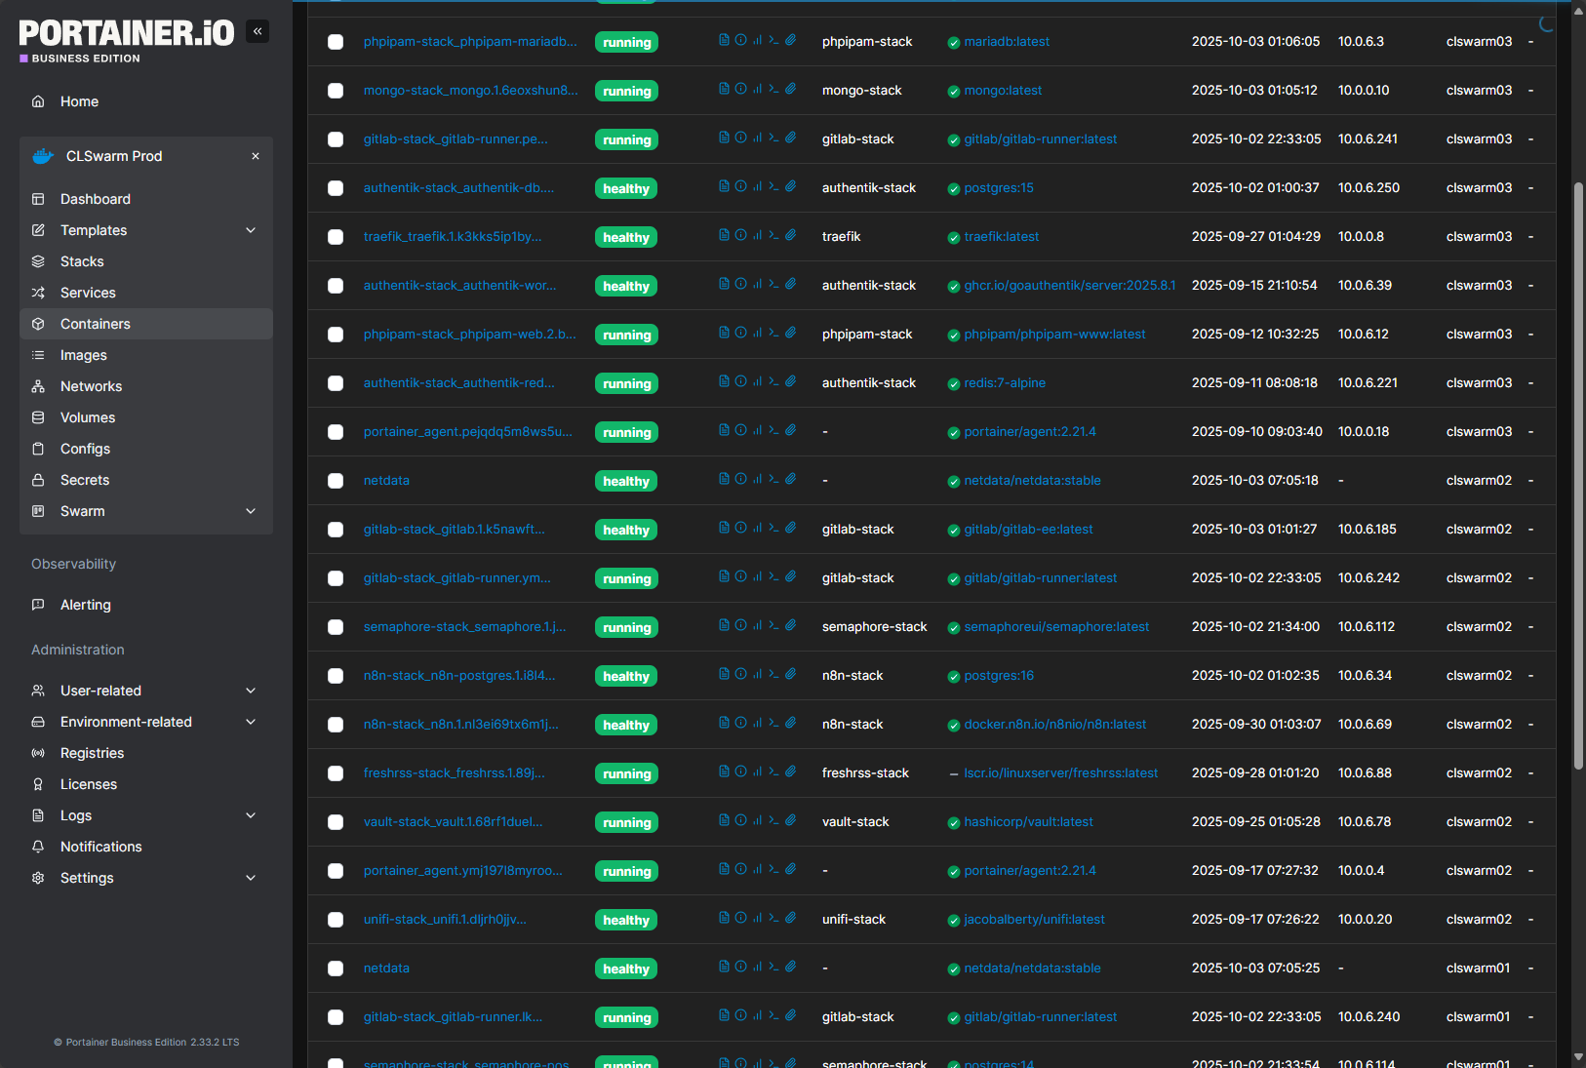The image size is (1586, 1068).
Task: Open logs for gitlab-stack_gitlab.1.k5nawft container
Action: coord(724,528)
